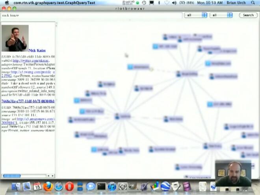Screen dimensions: 260x195
Task: Click the Search button
Action: pos(248,15)
